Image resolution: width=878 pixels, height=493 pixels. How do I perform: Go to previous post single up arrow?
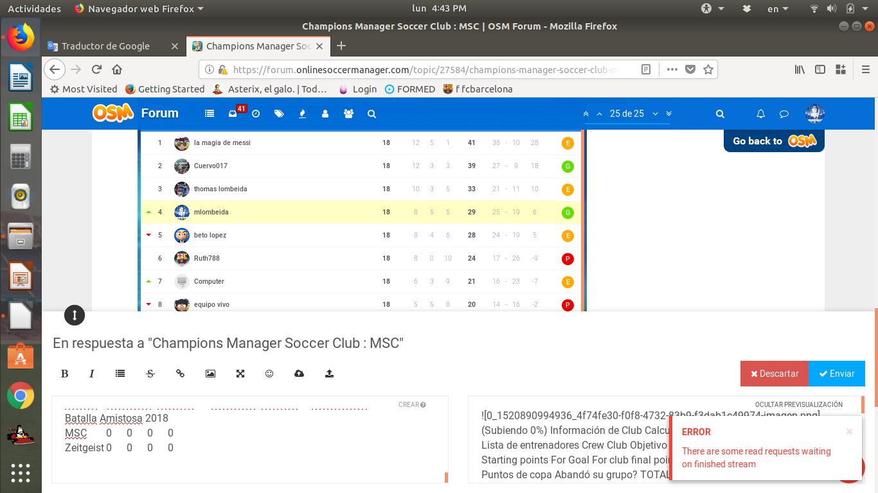coord(600,114)
